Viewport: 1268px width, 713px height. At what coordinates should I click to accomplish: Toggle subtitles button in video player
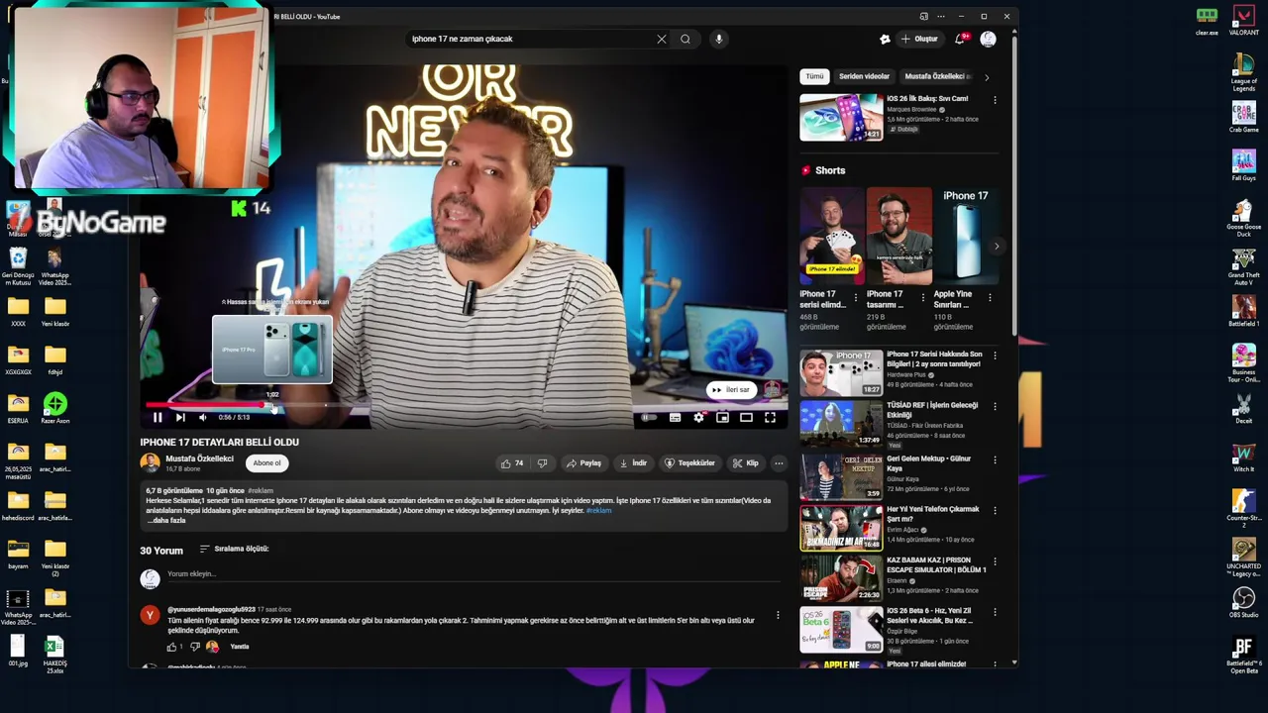click(x=675, y=418)
